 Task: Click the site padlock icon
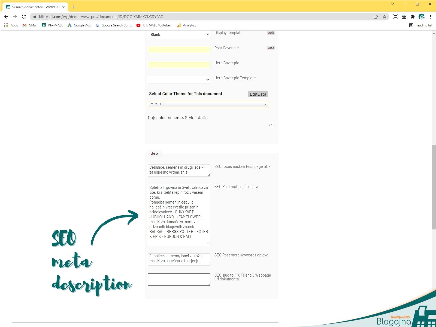coord(34,17)
